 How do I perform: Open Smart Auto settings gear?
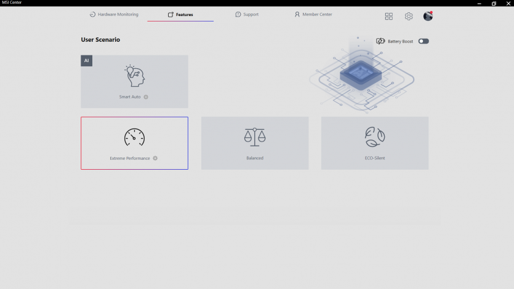point(146,97)
